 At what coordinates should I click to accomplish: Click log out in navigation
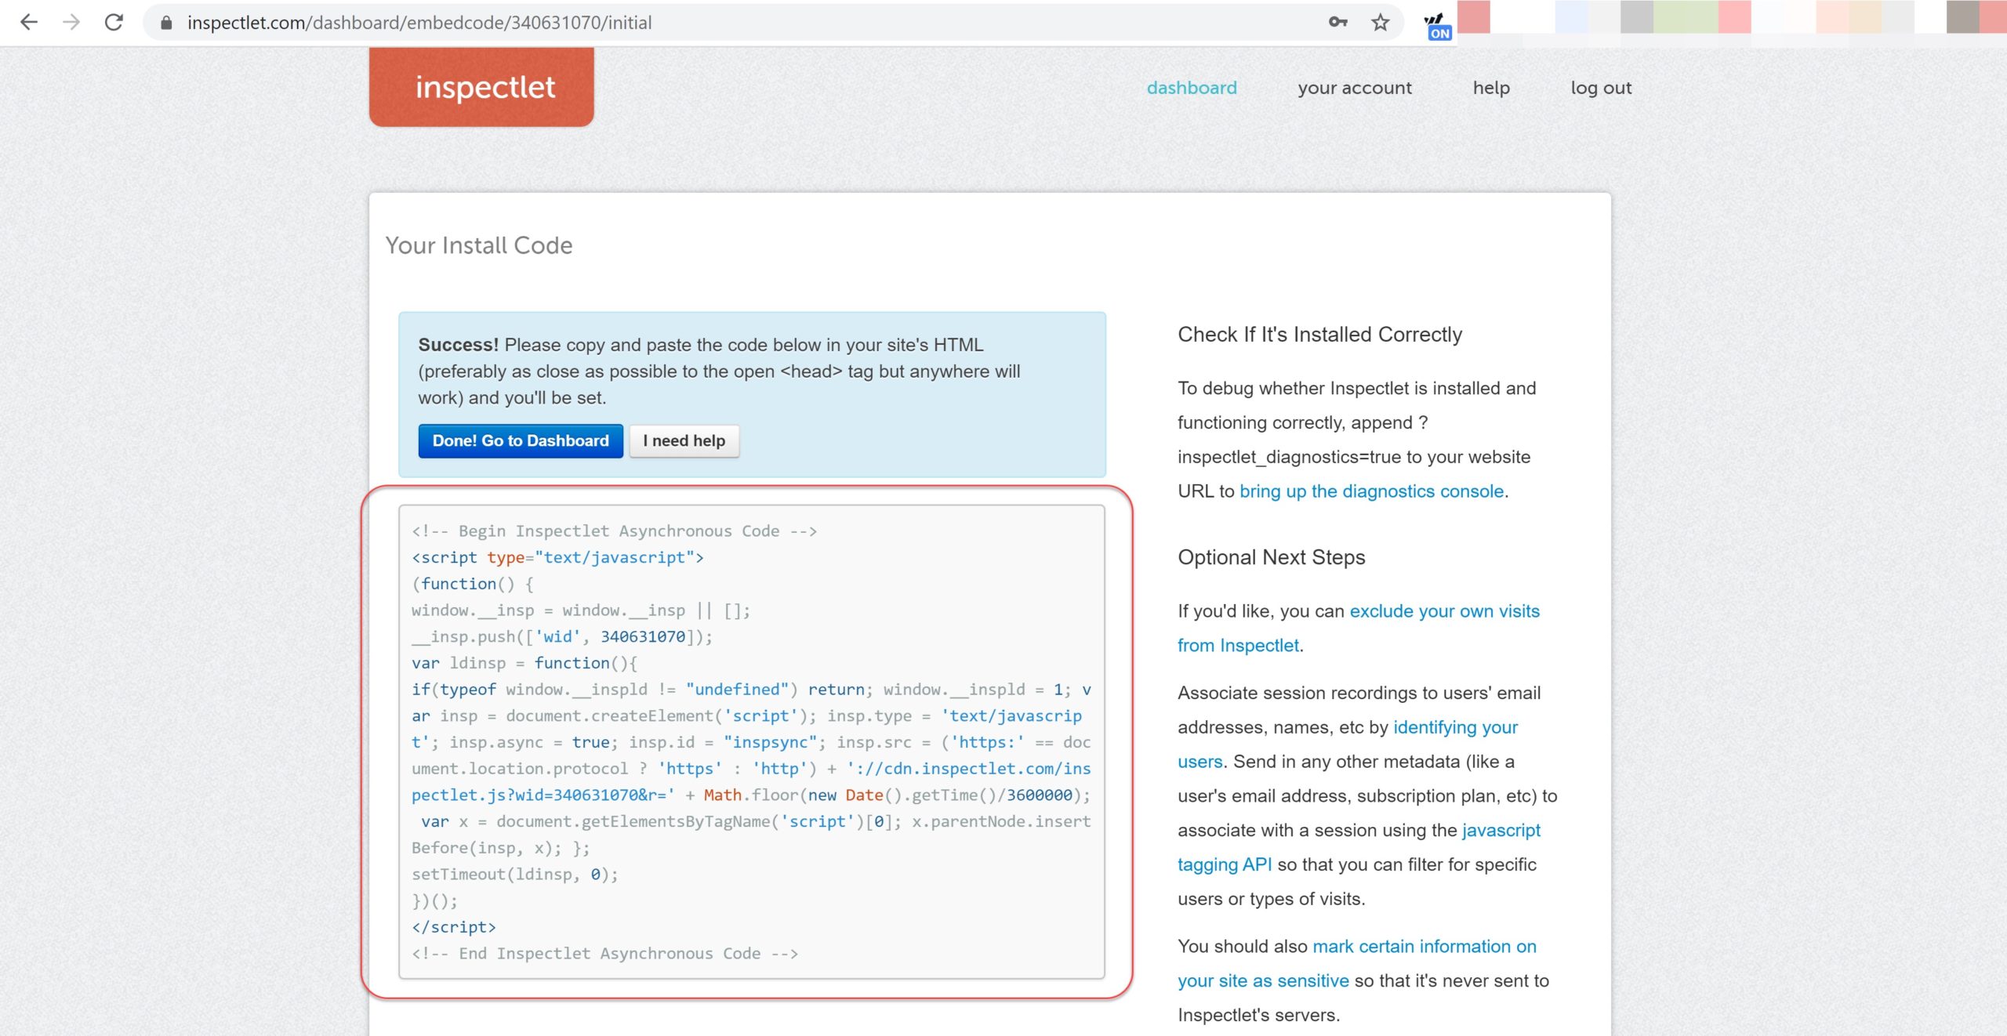(x=1600, y=88)
